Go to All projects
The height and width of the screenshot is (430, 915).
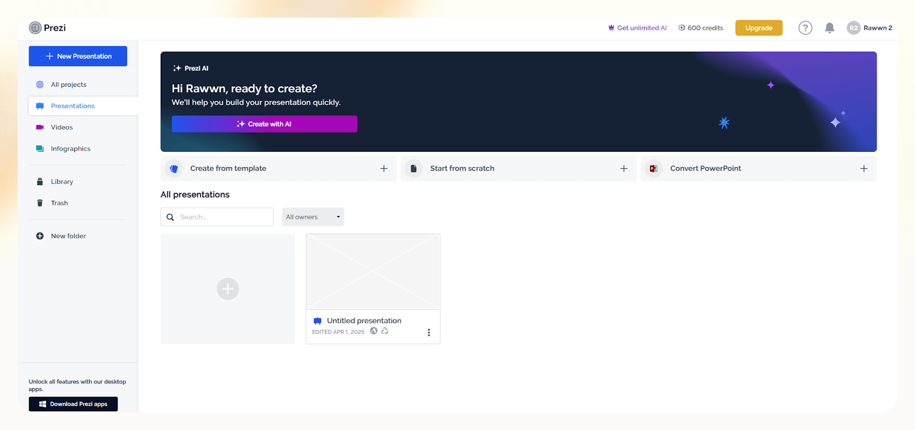[x=69, y=85]
